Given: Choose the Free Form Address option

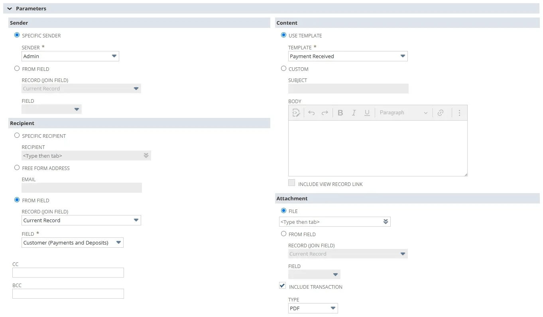Looking at the screenshot, I should pos(17,168).
